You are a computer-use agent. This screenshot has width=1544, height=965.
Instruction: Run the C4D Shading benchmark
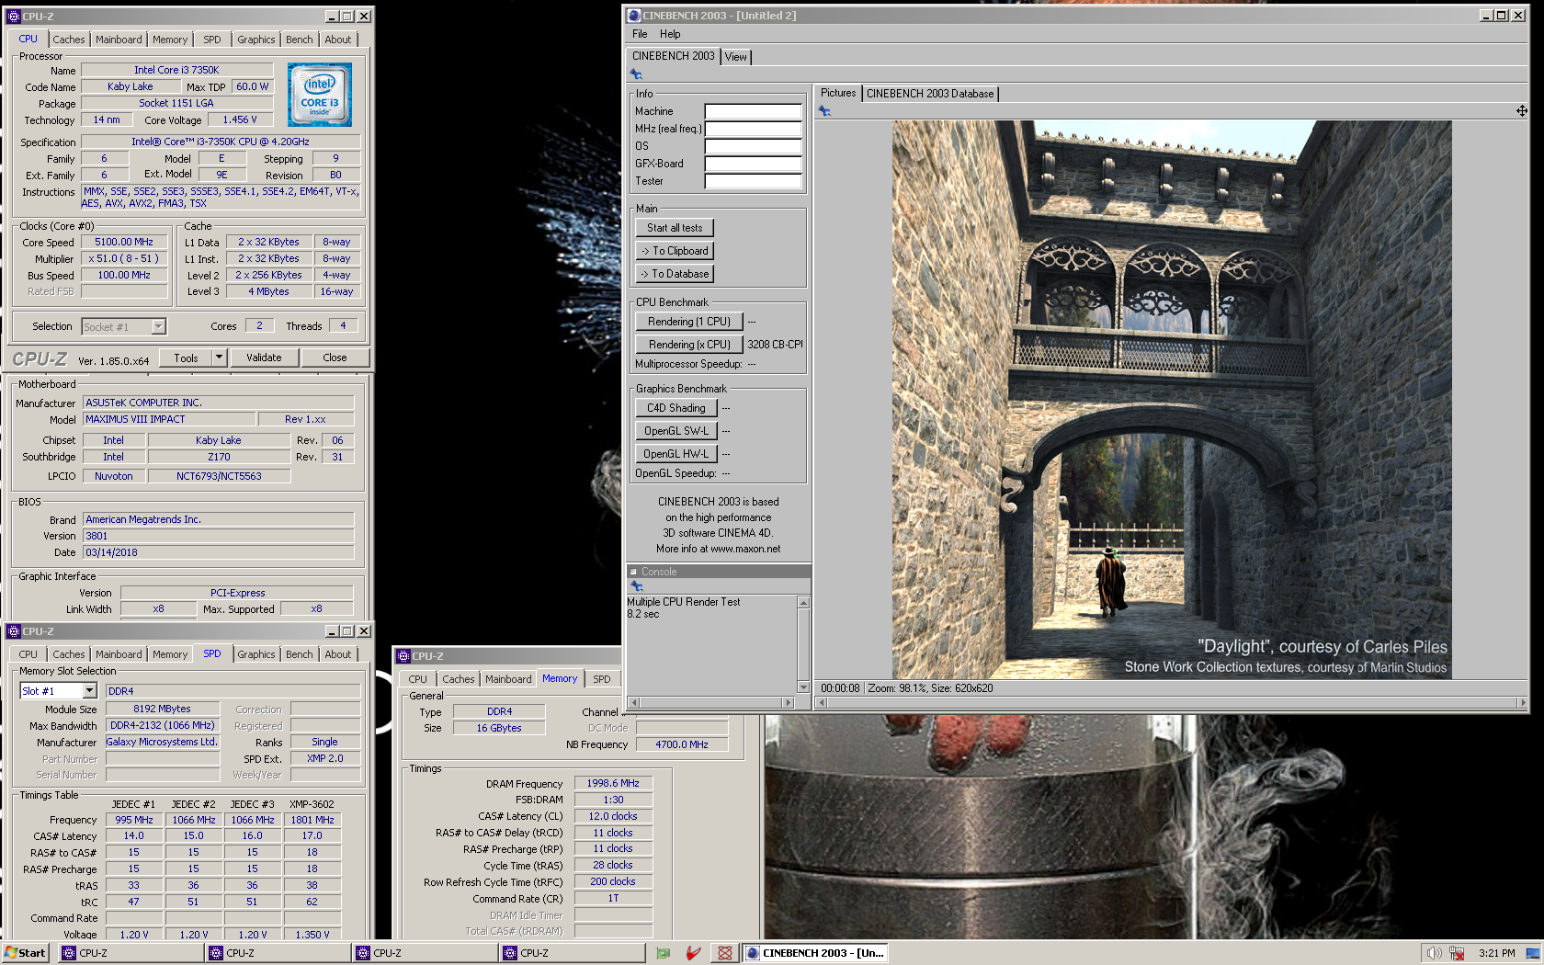[x=676, y=408]
